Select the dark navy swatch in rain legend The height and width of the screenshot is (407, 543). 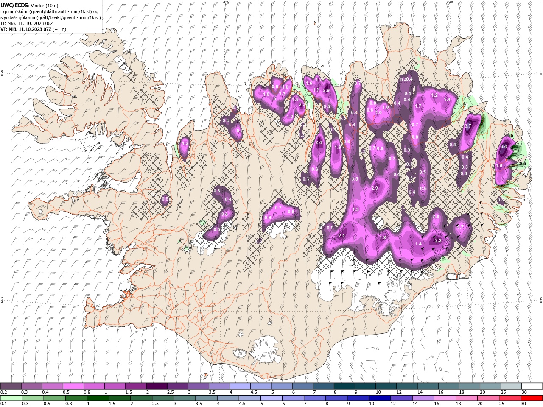pos(379,398)
